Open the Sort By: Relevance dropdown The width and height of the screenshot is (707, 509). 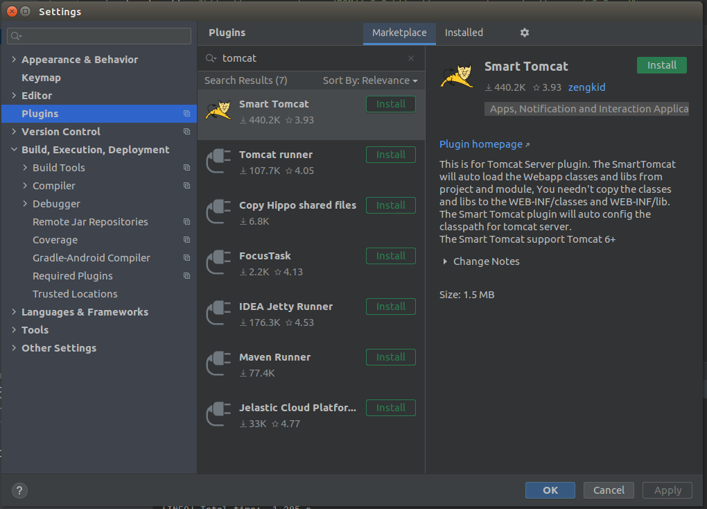click(x=370, y=80)
